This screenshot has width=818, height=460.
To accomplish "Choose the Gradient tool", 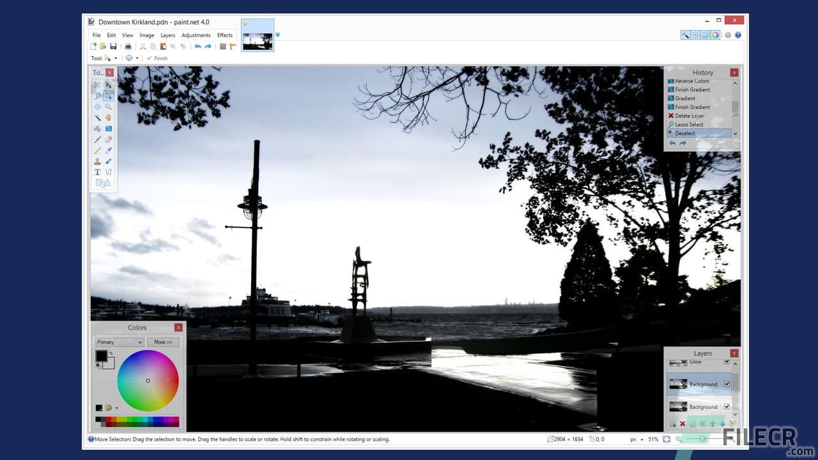I will (109, 130).
